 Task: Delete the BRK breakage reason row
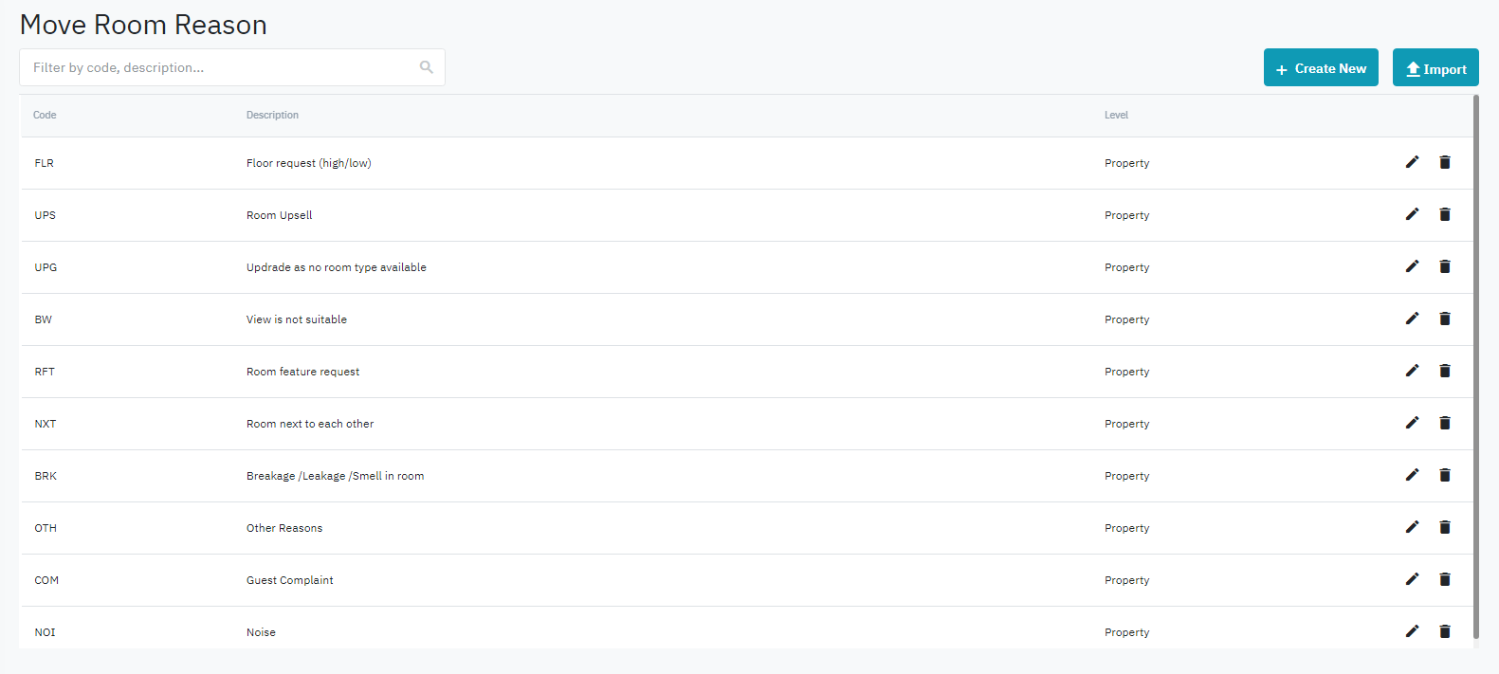[1445, 475]
